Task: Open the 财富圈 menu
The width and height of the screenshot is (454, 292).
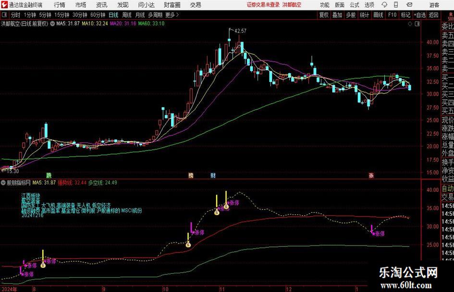Action: tap(172, 5)
